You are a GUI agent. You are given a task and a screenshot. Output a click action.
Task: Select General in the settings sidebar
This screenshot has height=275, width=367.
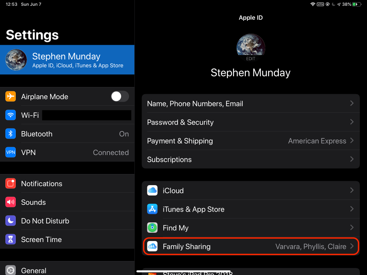click(67, 270)
